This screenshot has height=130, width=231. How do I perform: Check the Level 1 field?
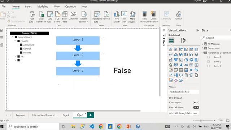(209, 57)
